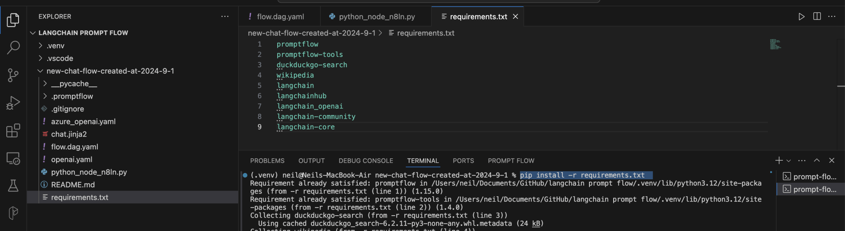This screenshot has width=845, height=231.
Task: Collapse the LANGCHAIN PROMPT FLOW section
Action: [x=33, y=33]
